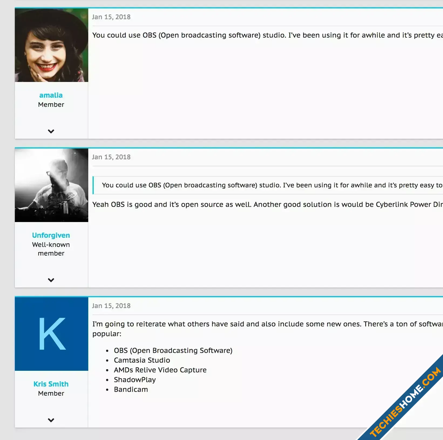Open the date link on amalia's post
The width and height of the screenshot is (443, 440).
coord(111,17)
